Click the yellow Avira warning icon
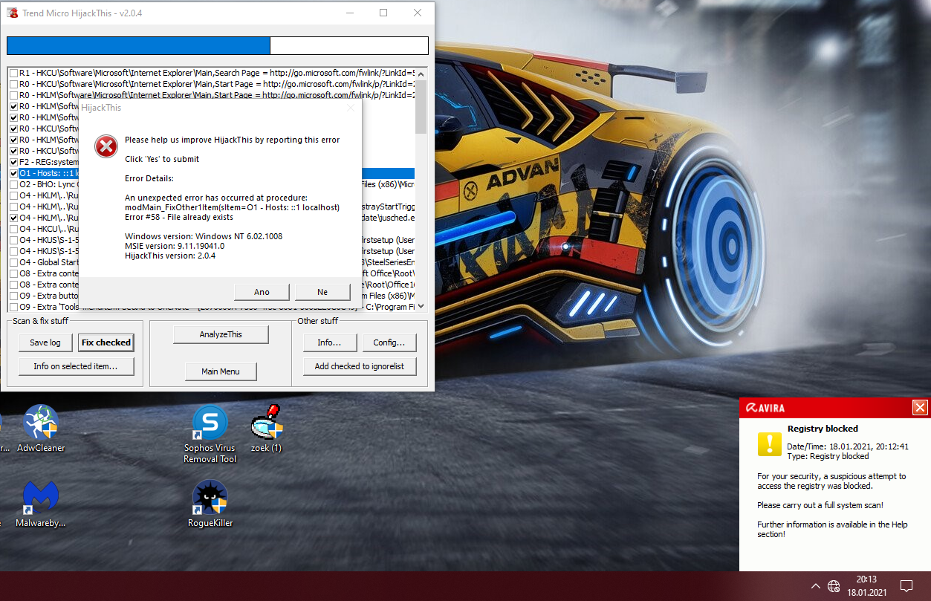 769,444
